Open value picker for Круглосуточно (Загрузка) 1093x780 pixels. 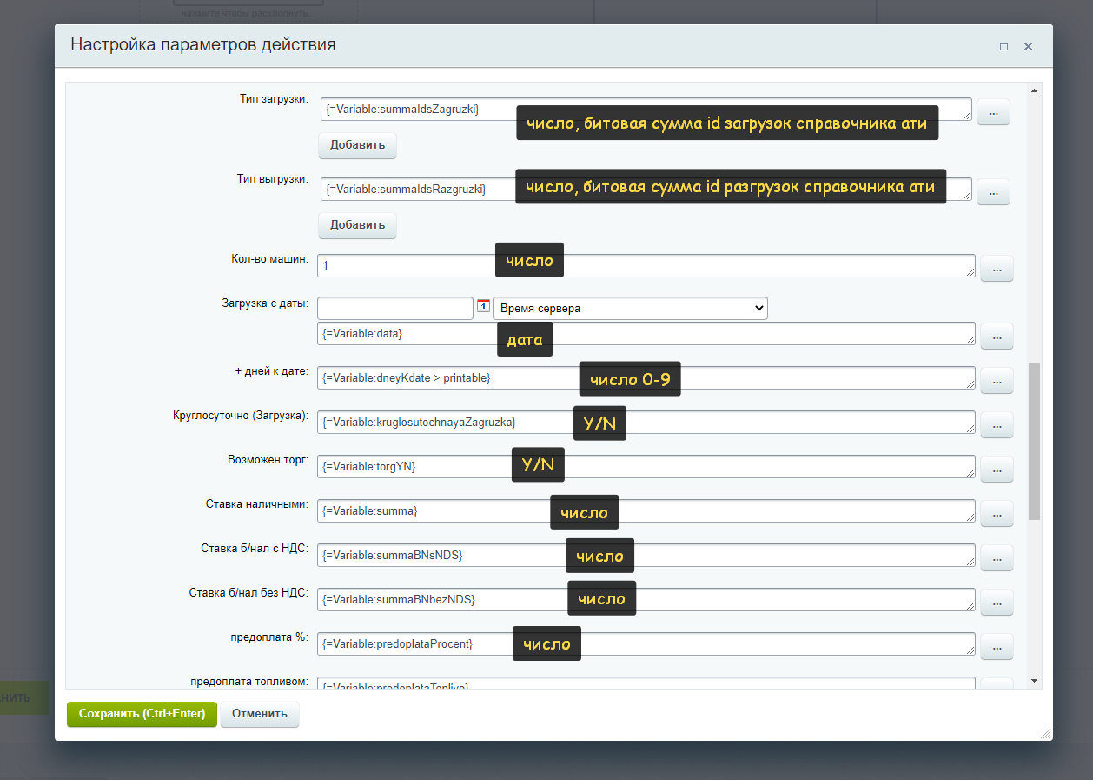997,424
